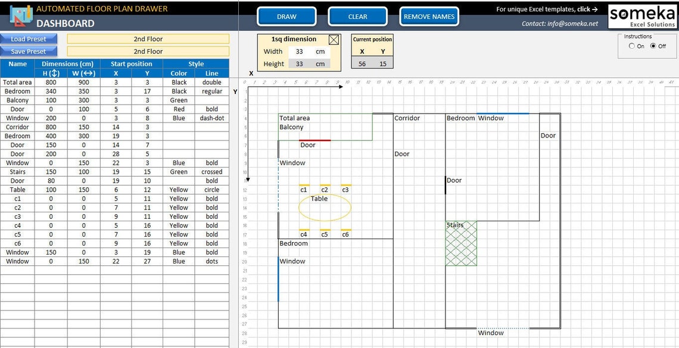Viewport: 679px width, 348px height.
Task: Open the 2nd Floor dropdown beside Load Preset
Action: (149, 39)
